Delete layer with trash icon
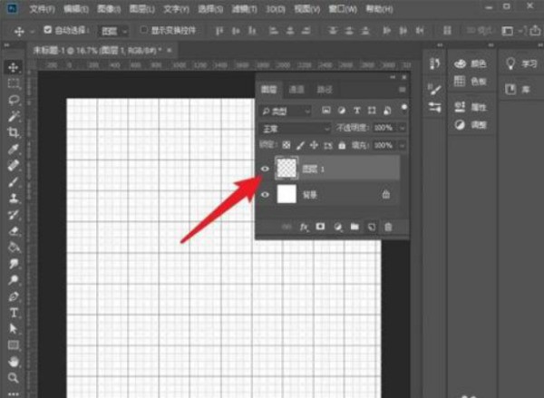This screenshot has height=398, width=544. (388, 228)
